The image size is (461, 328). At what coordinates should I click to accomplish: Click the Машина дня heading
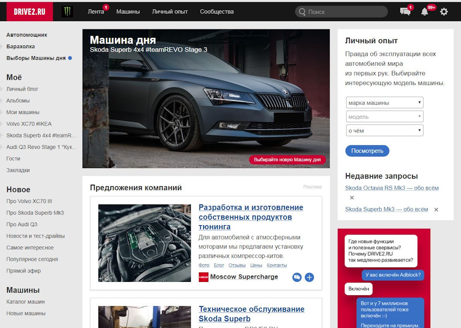click(123, 40)
